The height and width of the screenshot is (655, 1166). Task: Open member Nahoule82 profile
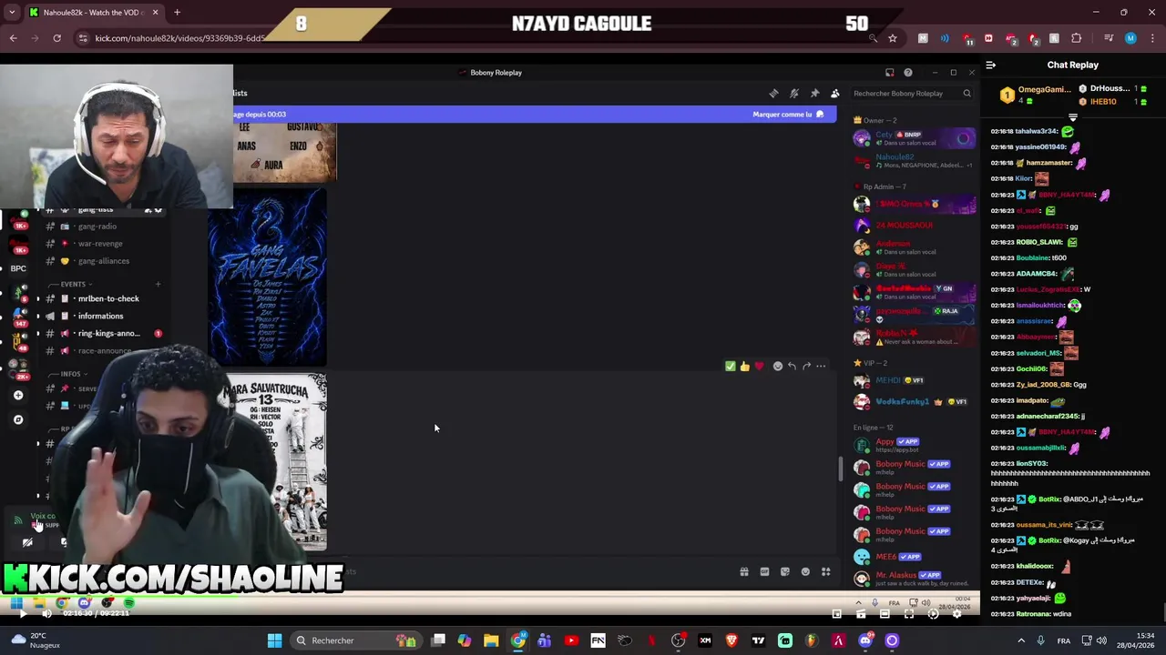[914, 161]
